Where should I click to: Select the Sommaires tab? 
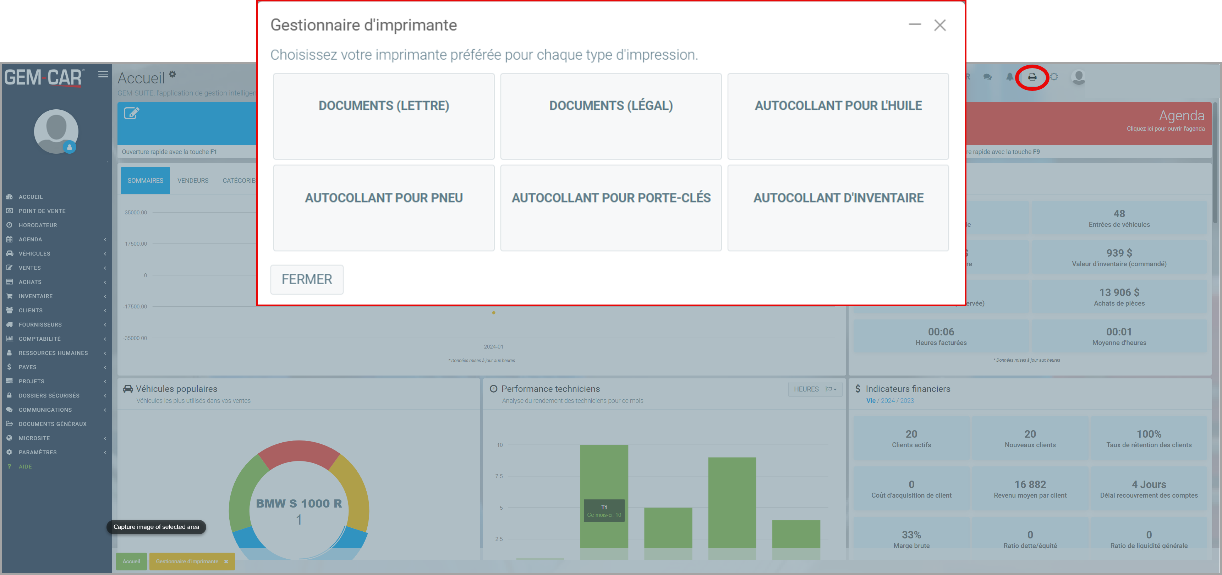click(x=145, y=180)
